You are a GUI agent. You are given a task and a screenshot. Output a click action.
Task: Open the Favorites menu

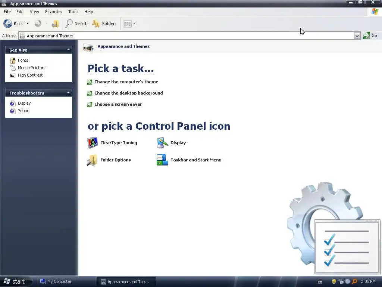[x=54, y=12]
